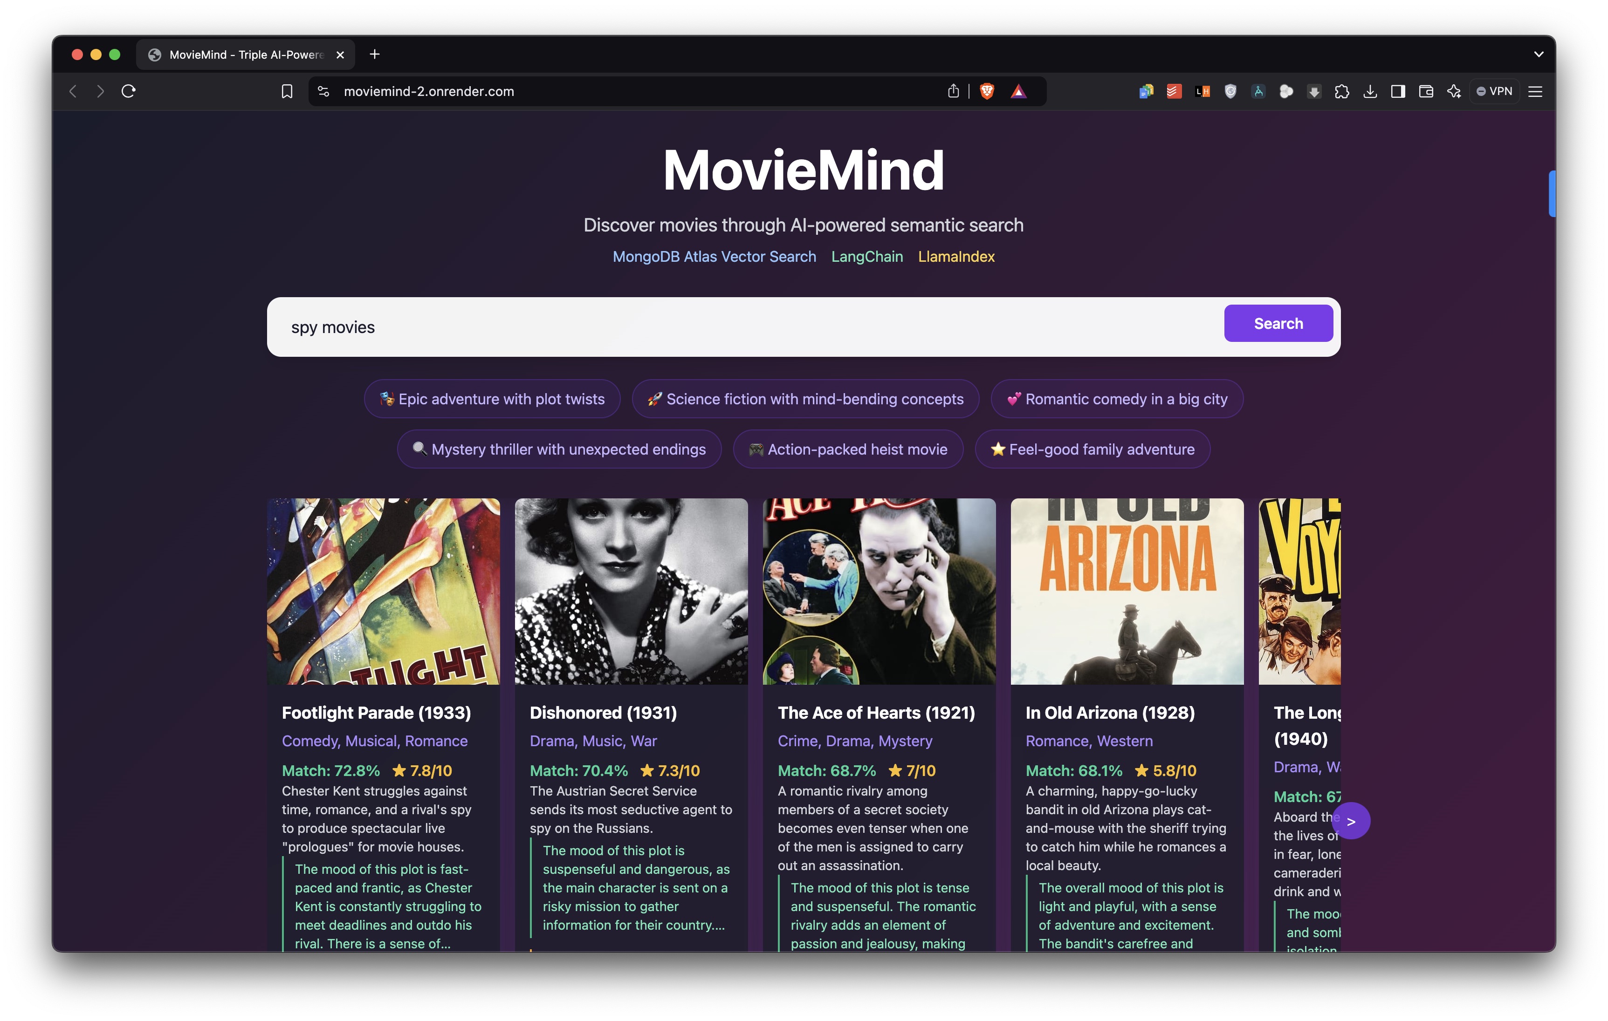Screen dimensions: 1608x1021
Task: Open the downloads arrow icon
Action: coord(1370,91)
